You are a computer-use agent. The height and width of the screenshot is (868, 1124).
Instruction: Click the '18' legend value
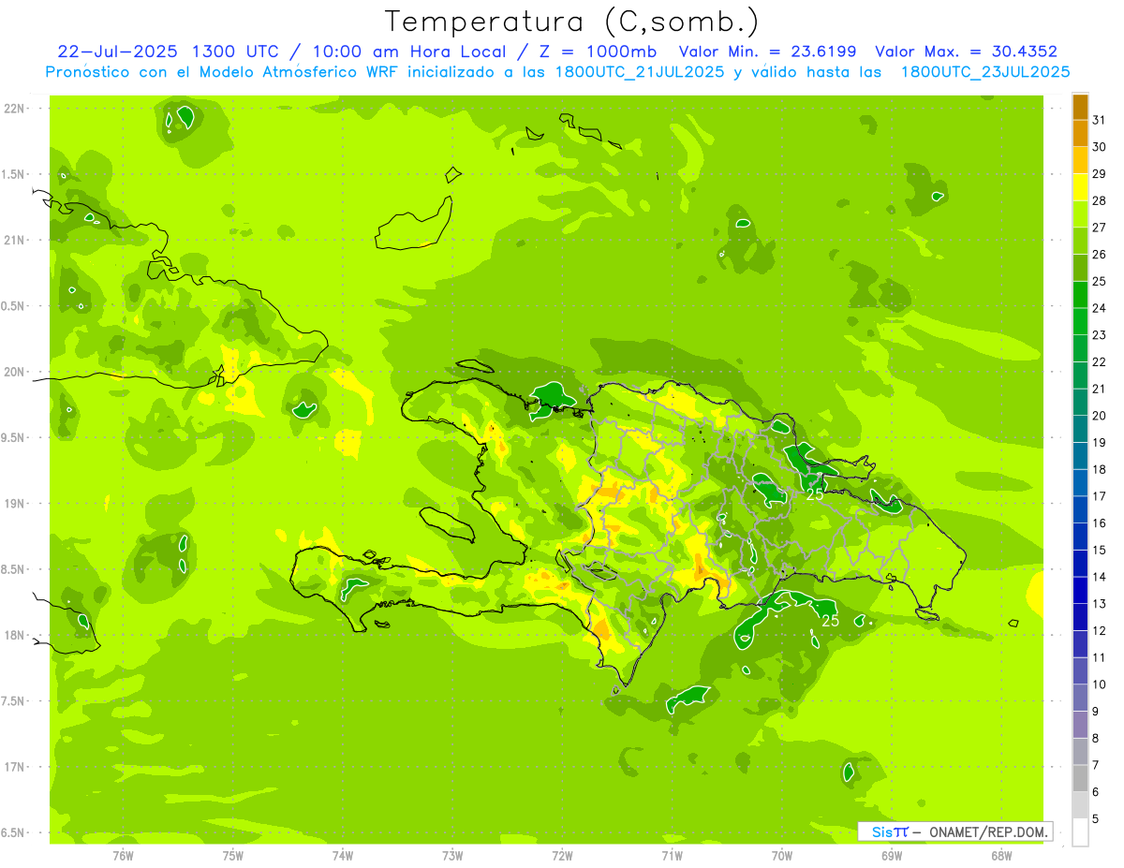pos(1100,470)
